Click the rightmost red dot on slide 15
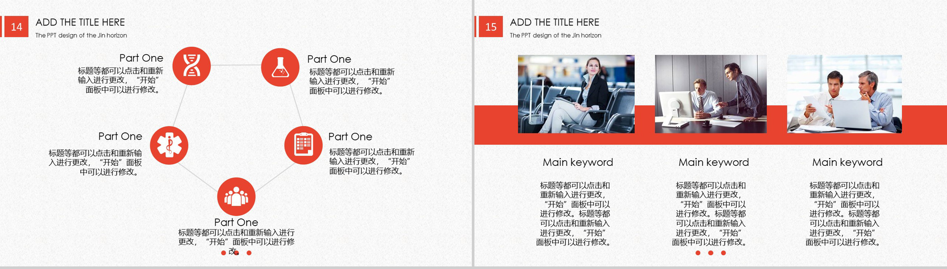 pyautogui.click(x=723, y=253)
